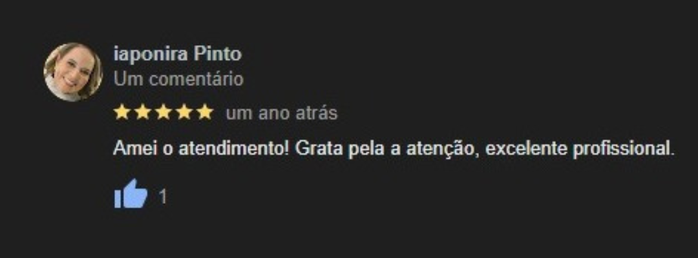
Task: Select the 'Um comentário' subtitle
Action: [178, 79]
